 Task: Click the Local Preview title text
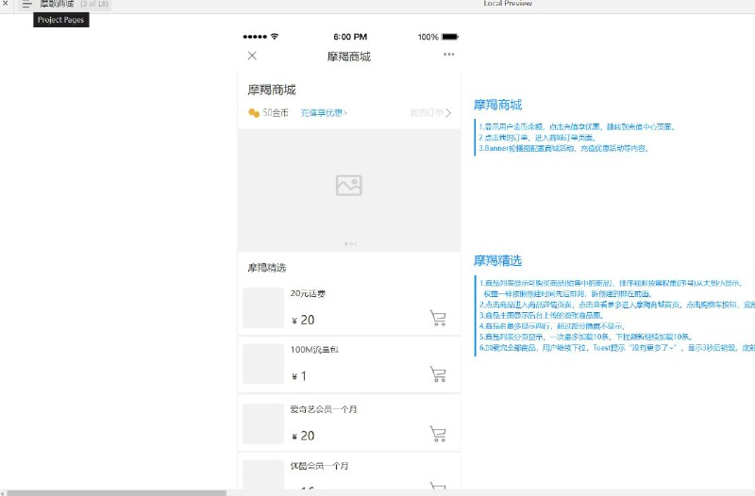(508, 3)
